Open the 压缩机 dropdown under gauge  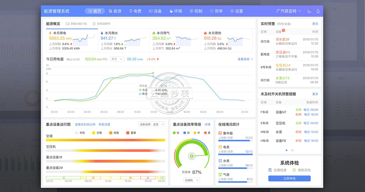192,180
